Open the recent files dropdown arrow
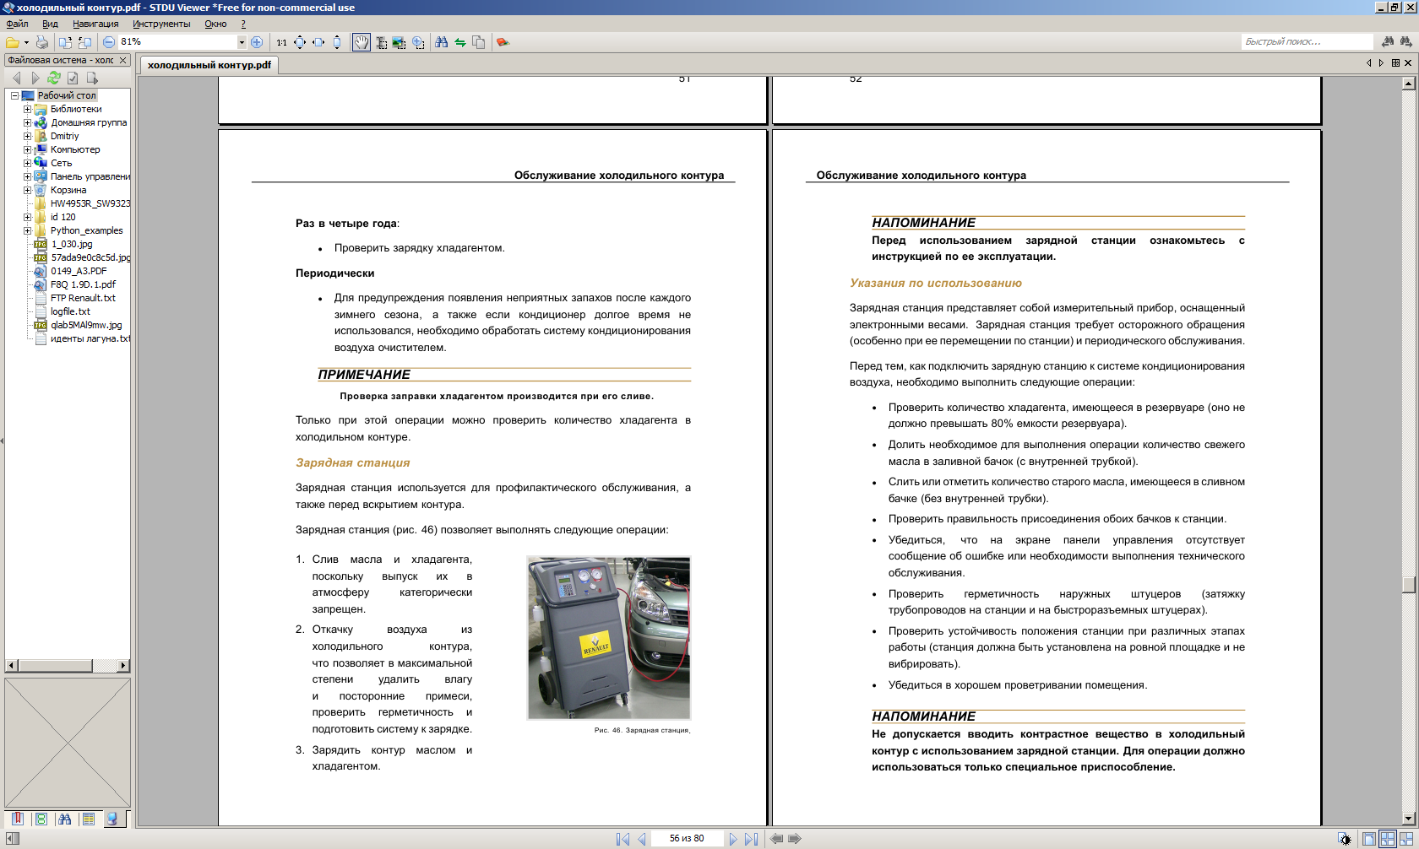The image size is (1419, 849). [x=26, y=42]
